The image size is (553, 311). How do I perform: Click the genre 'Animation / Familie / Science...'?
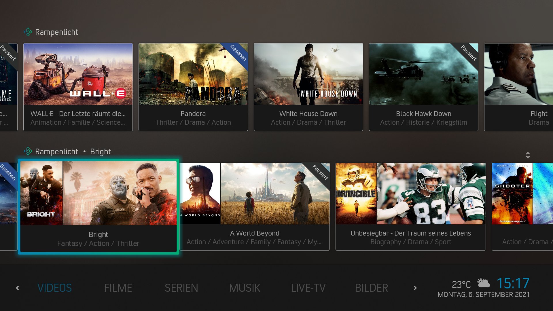tap(78, 122)
